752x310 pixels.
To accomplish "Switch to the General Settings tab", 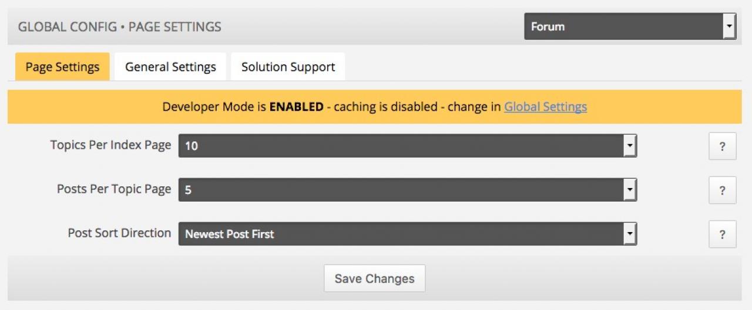I will pos(170,67).
